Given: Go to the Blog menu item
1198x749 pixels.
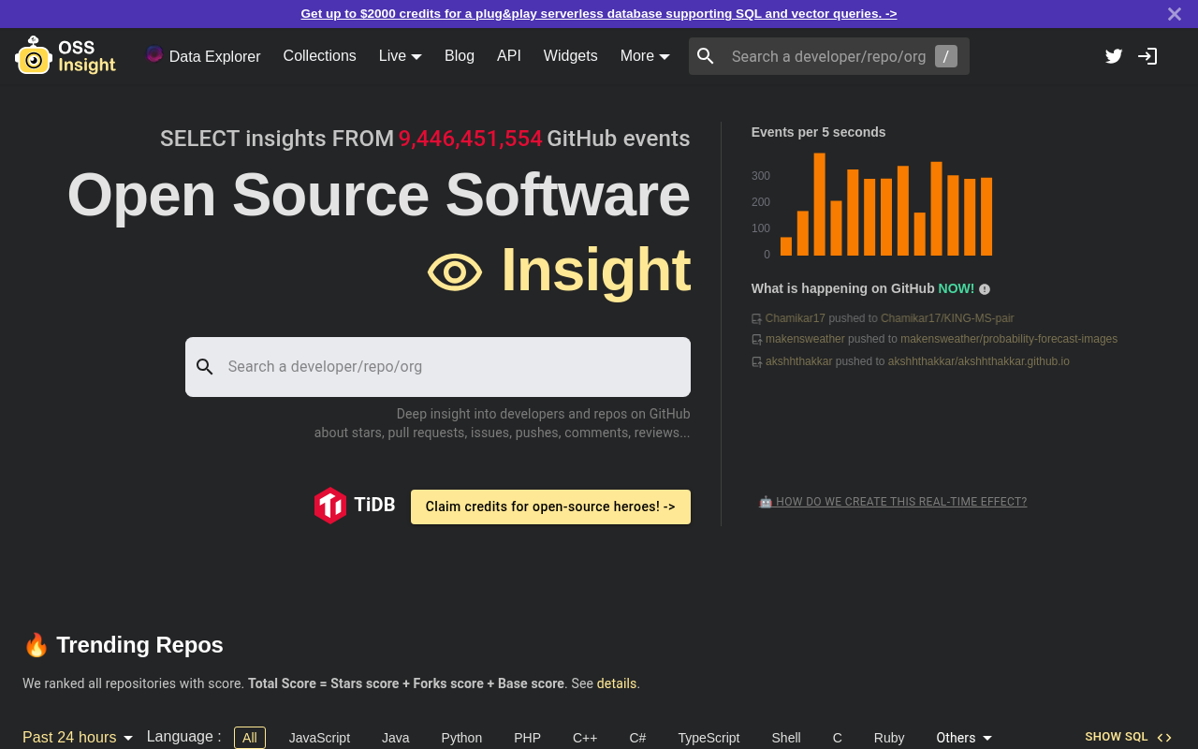Looking at the screenshot, I should [x=460, y=56].
